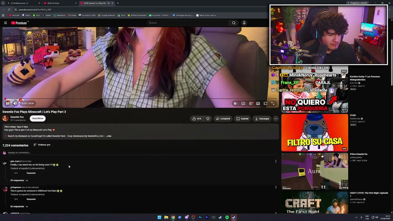Pause the video playback
393x221 pixels.
(8, 103)
